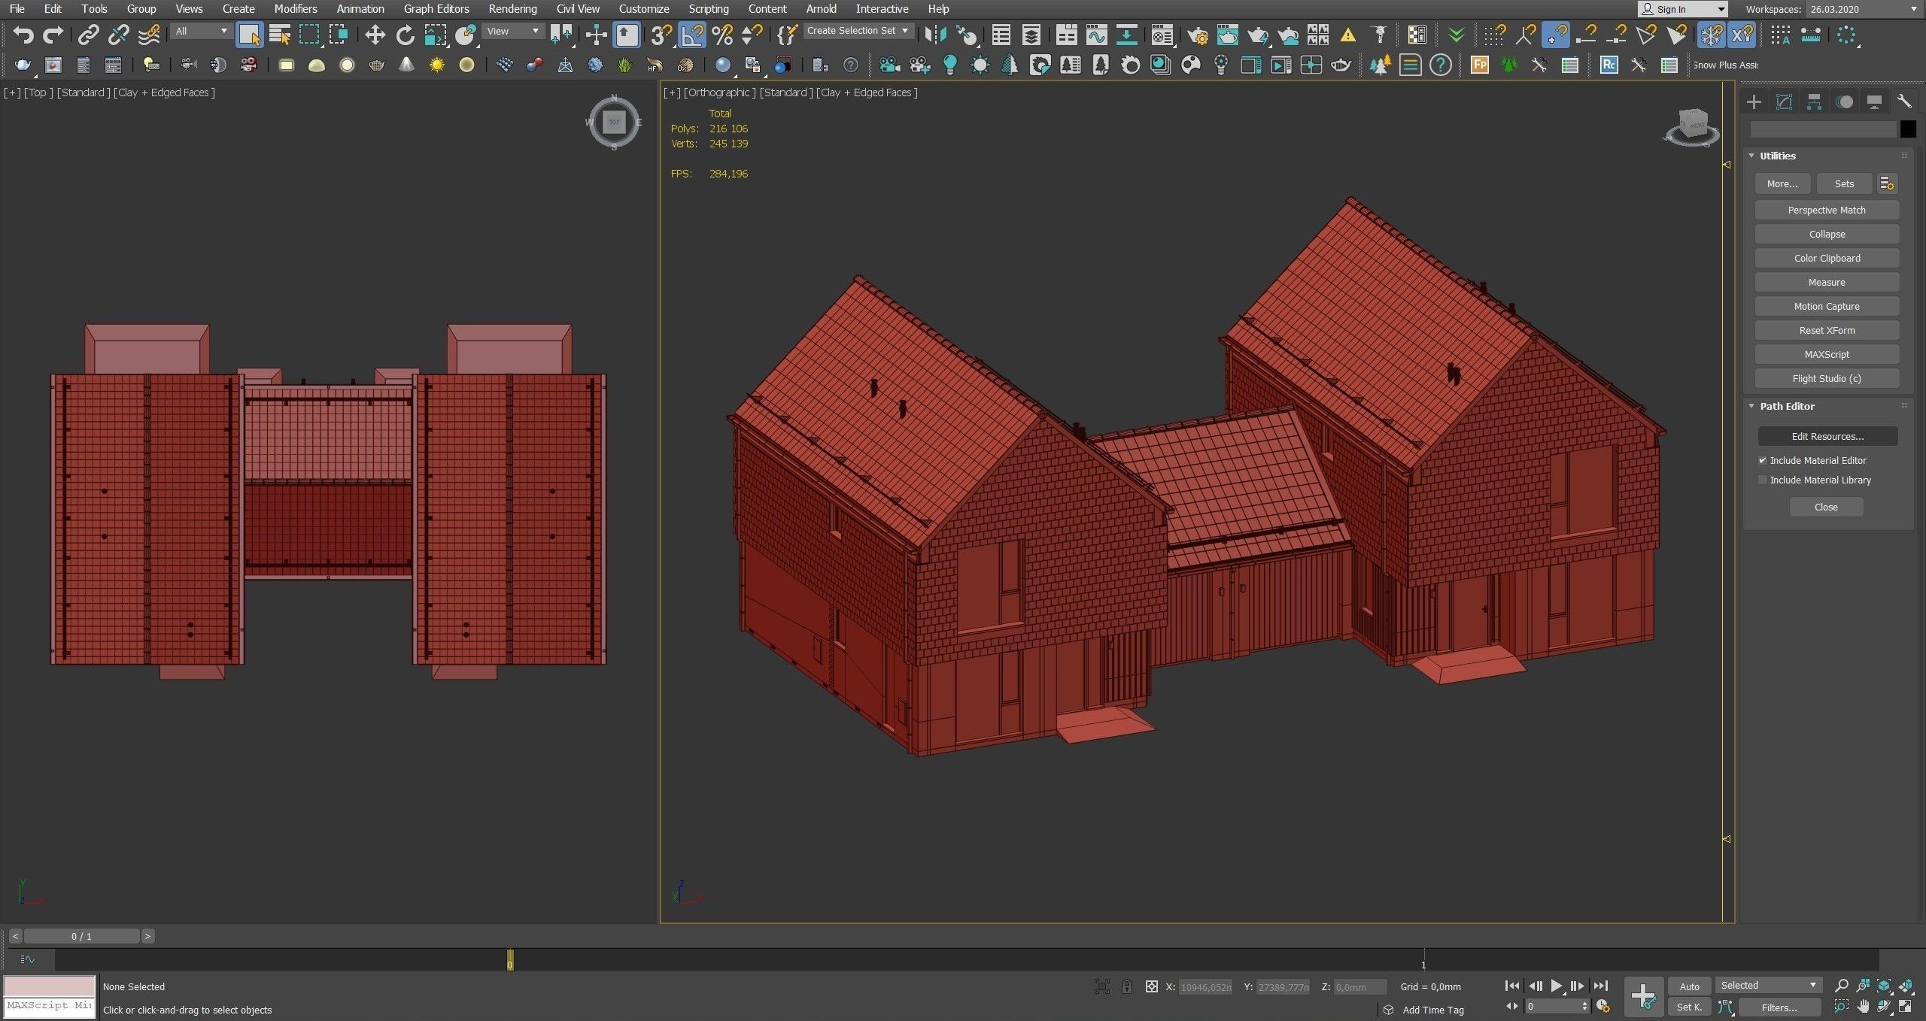This screenshot has height=1021, width=1926.
Task: Open the Selected key filter dropdown
Action: (1768, 986)
